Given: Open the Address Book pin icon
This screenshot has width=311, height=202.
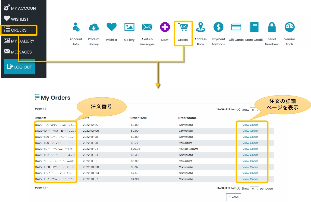Looking at the screenshot, I should point(200,27).
